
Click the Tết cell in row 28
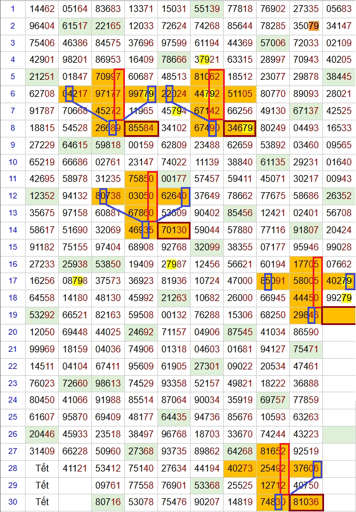pyautogui.click(x=42, y=469)
